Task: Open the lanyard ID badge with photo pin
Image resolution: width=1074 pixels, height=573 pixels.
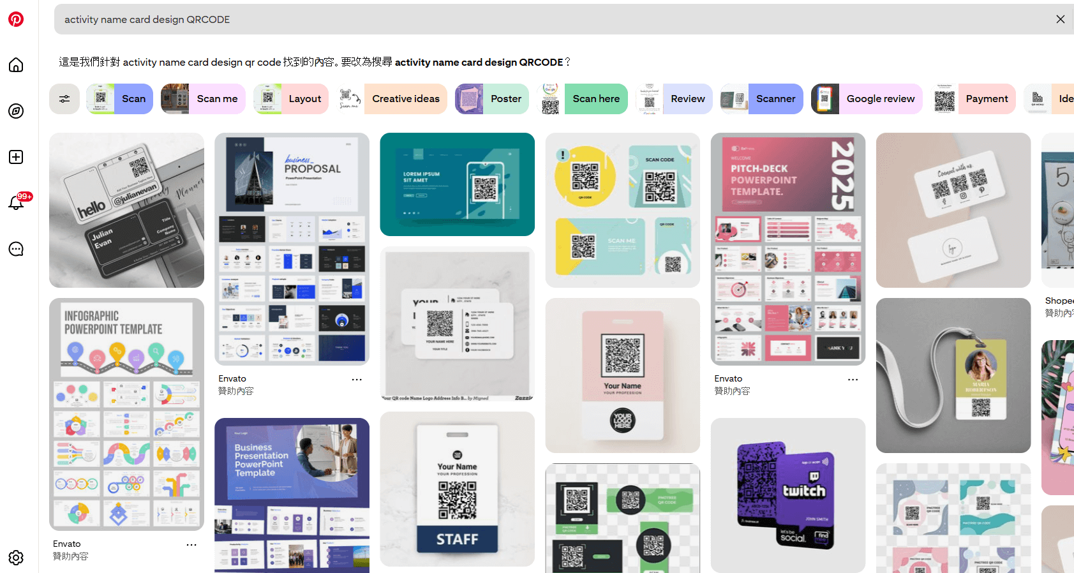Action: (953, 375)
